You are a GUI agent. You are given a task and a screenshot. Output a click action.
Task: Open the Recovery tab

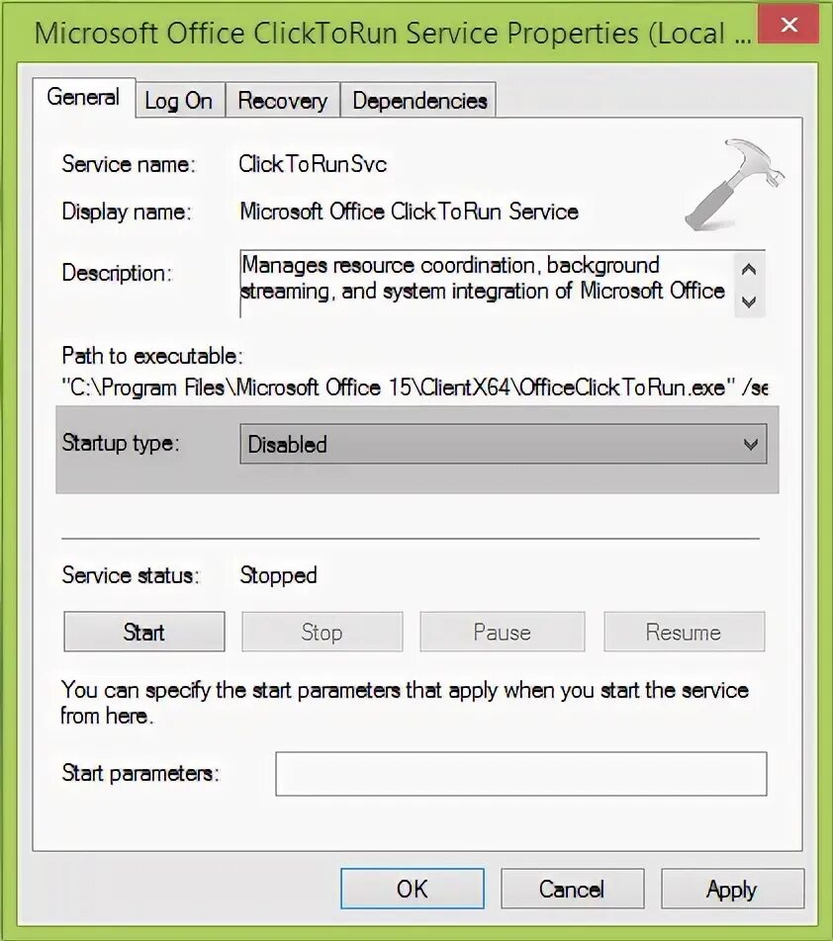tap(282, 100)
